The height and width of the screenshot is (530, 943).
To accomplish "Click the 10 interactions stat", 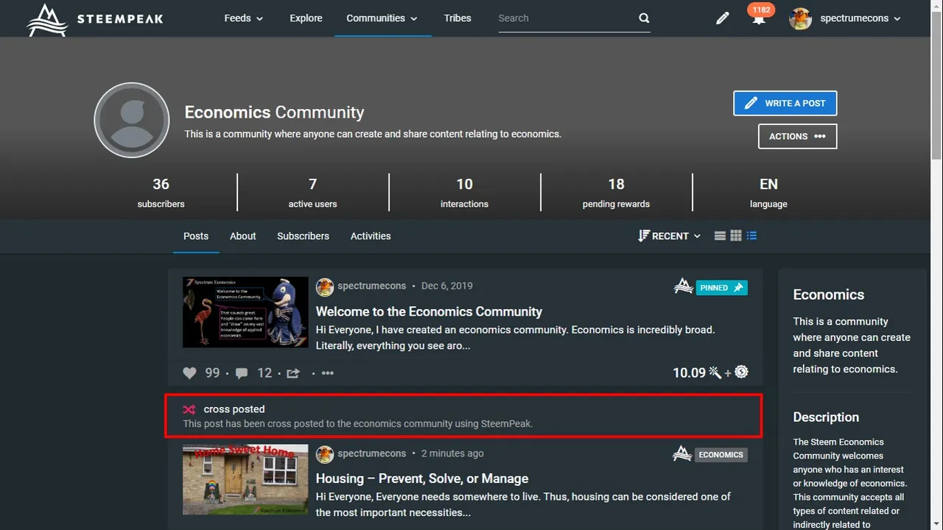I will pos(464,192).
